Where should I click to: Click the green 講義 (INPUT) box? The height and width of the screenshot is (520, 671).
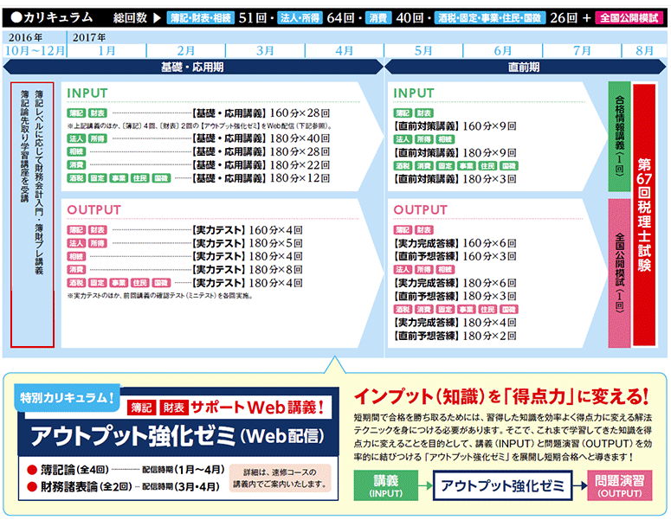coord(385,486)
